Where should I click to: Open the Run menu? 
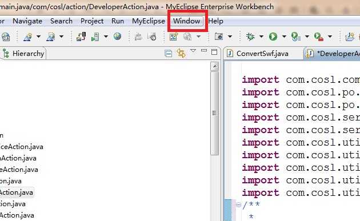[118, 21]
